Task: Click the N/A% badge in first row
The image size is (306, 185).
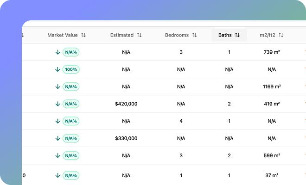Action: [x=71, y=52]
